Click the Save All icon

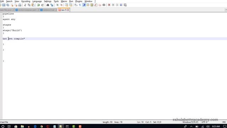point(8,5)
